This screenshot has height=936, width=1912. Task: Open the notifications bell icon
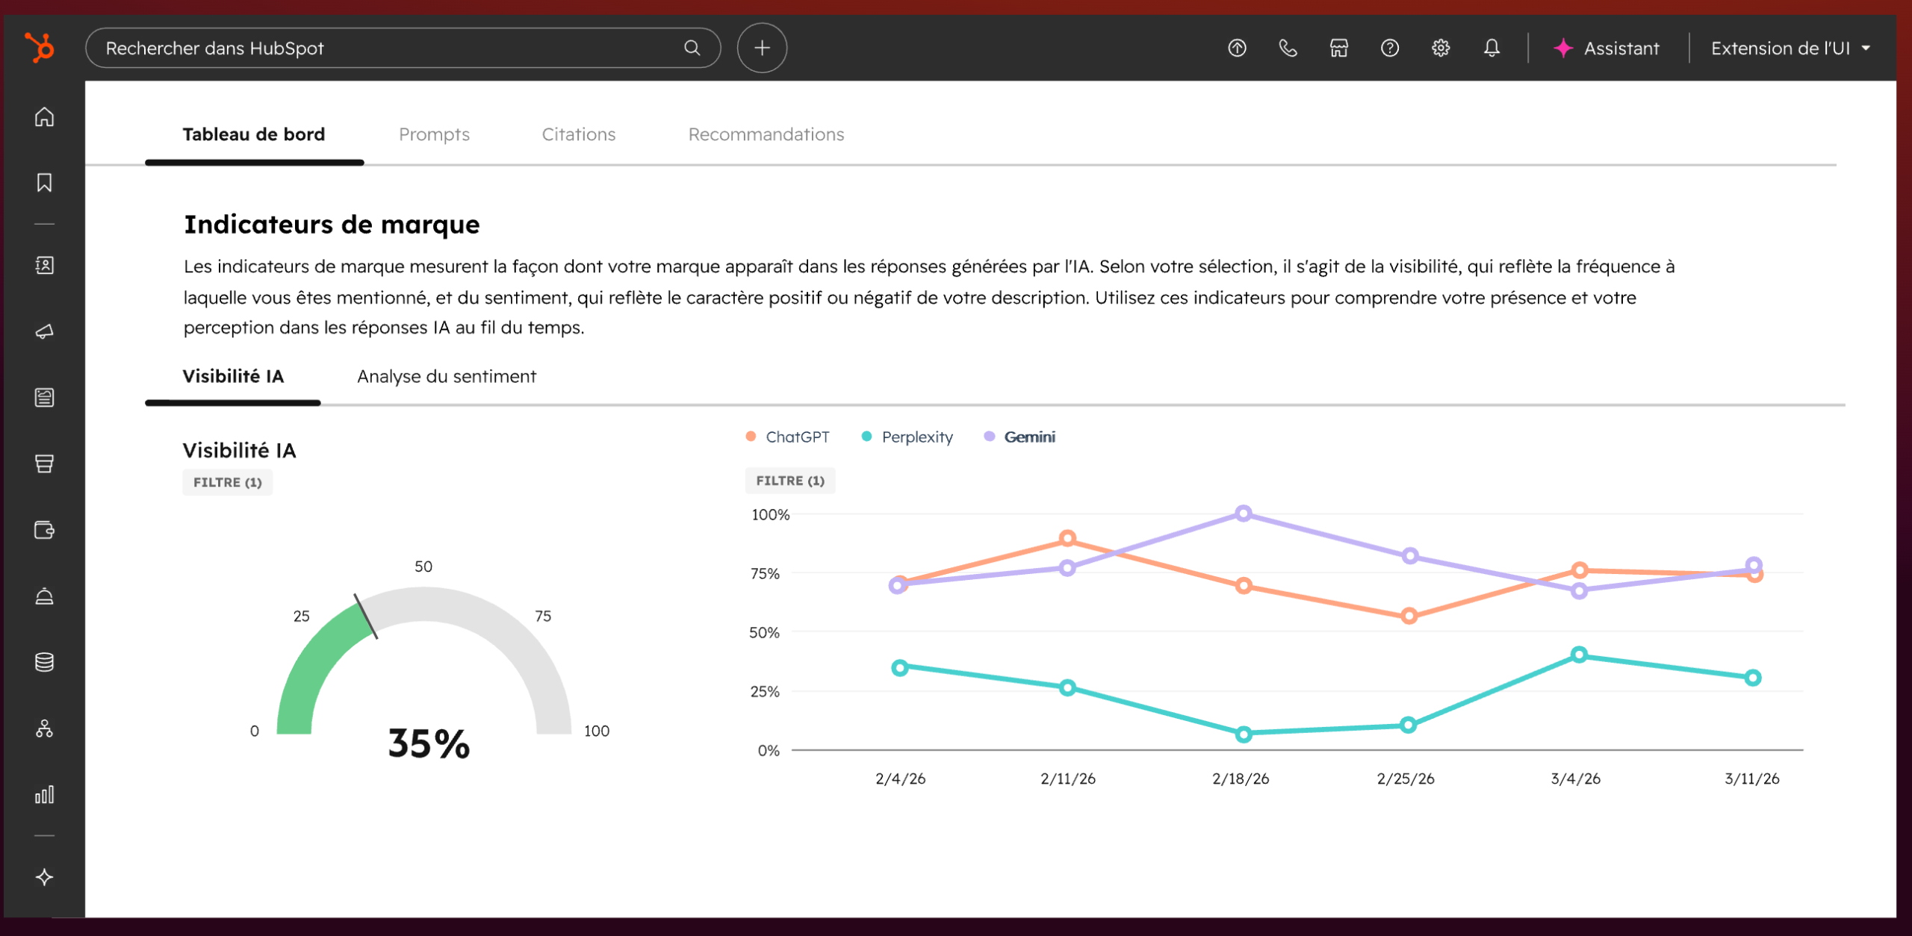1492,48
